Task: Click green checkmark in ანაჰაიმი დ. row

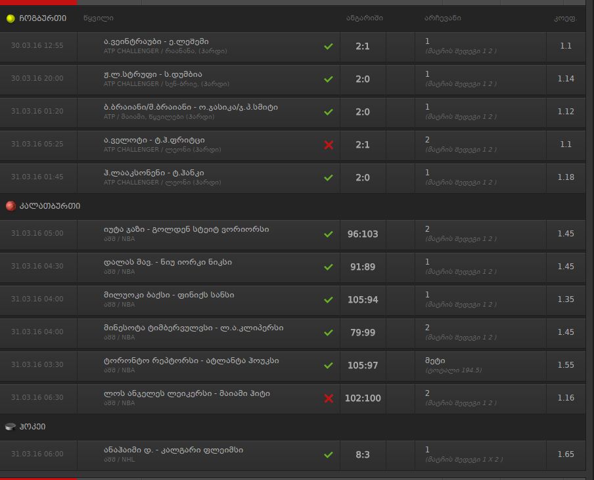Action: tap(329, 454)
